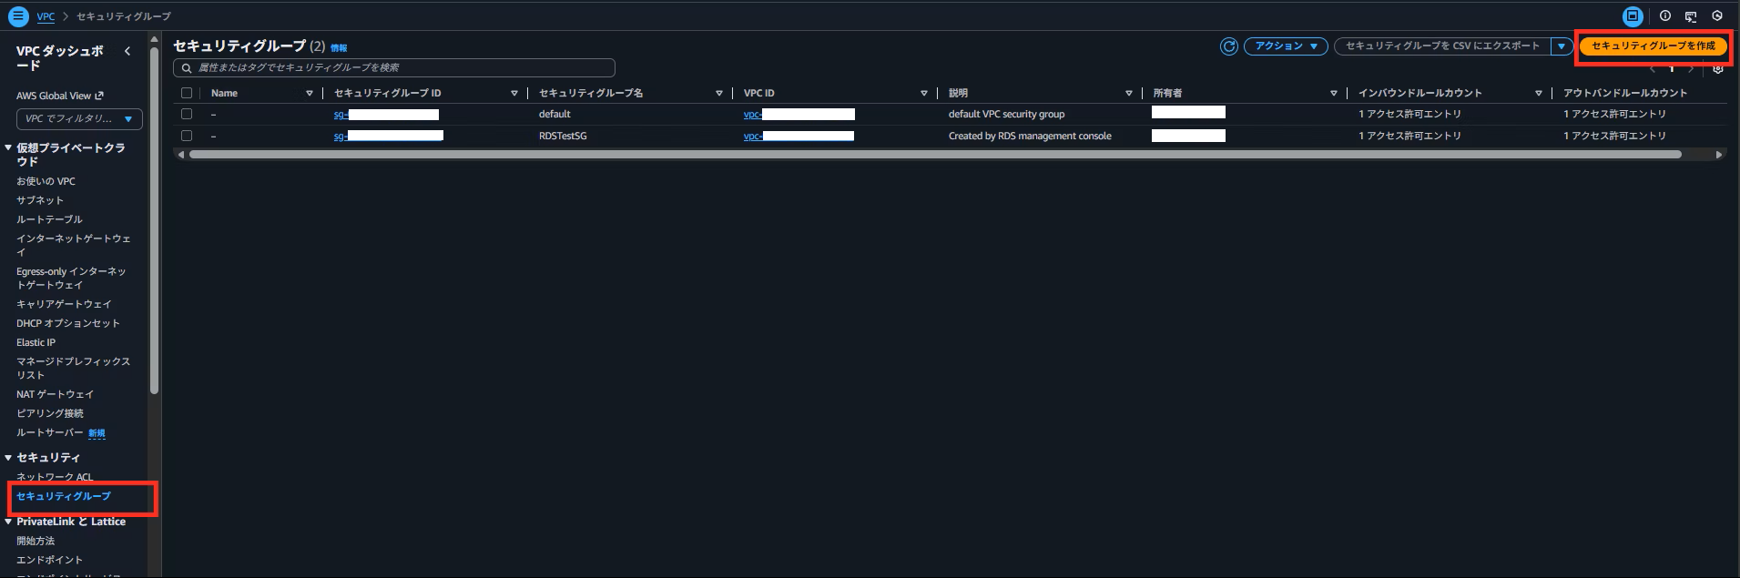This screenshot has width=1740, height=578.
Task: Open マネージドプレフィックスリスト in sidebar
Action: (73, 368)
